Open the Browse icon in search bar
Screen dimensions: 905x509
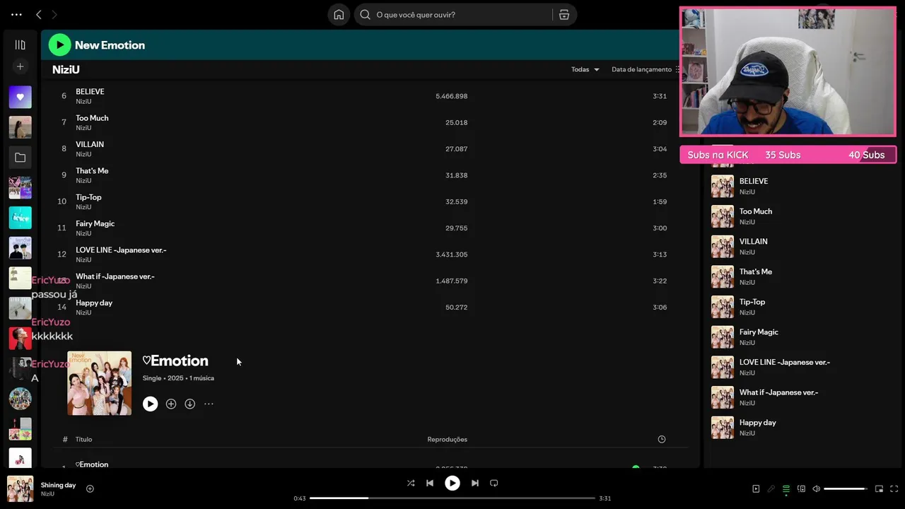click(564, 15)
